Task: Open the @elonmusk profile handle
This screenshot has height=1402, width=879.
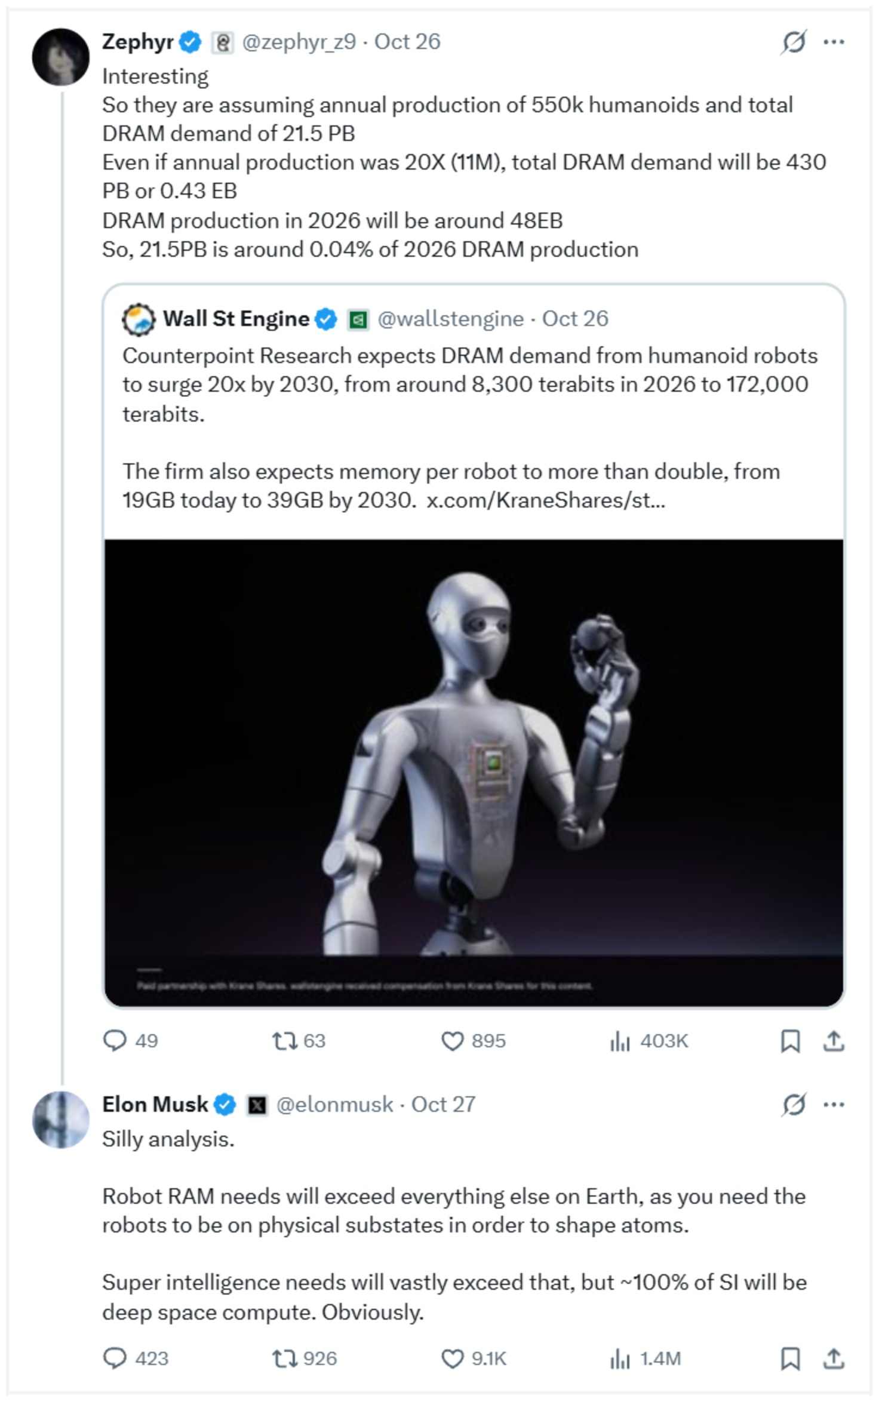Action: (335, 1105)
